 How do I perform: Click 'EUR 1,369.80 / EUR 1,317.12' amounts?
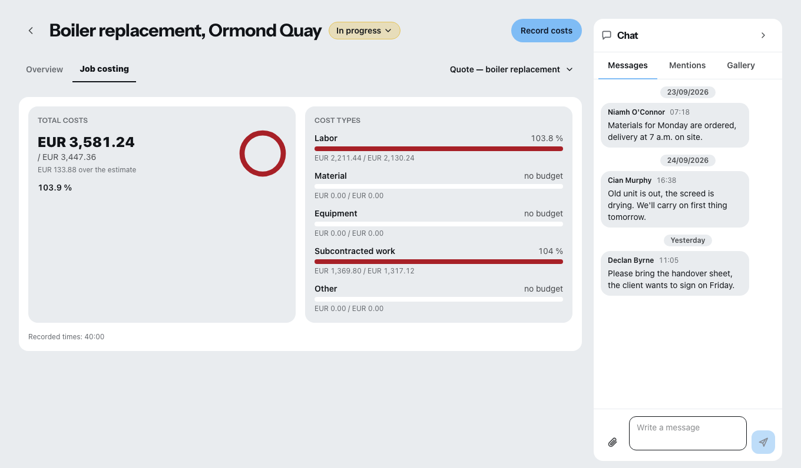pyautogui.click(x=365, y=271)
